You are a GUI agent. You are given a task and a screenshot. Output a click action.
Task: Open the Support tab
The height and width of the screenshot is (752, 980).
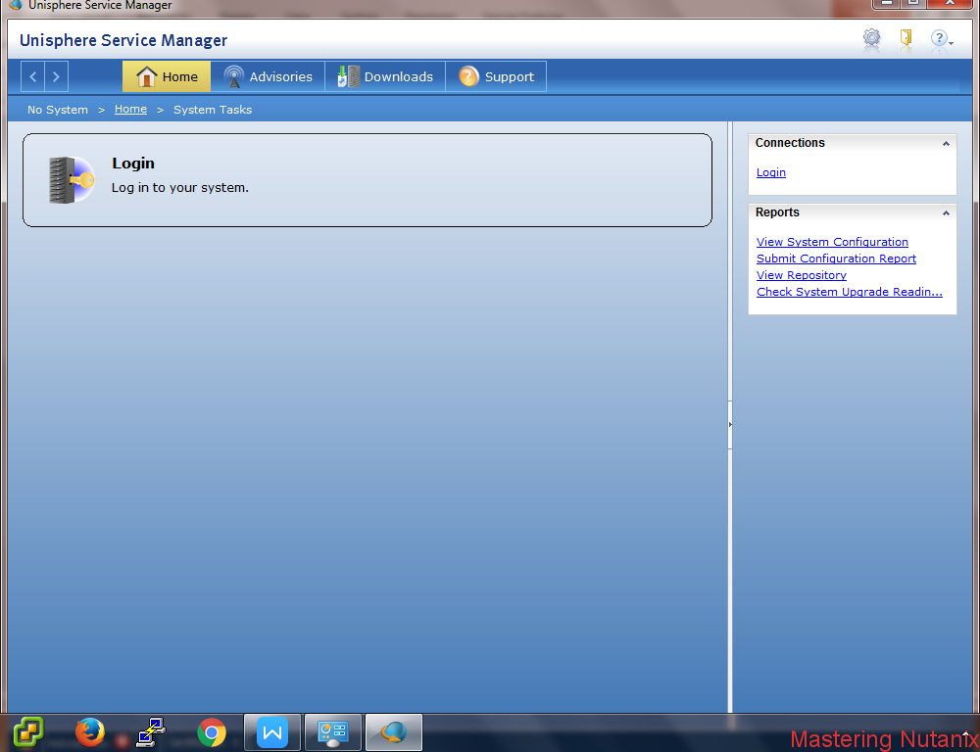click(x=496, y=76)
